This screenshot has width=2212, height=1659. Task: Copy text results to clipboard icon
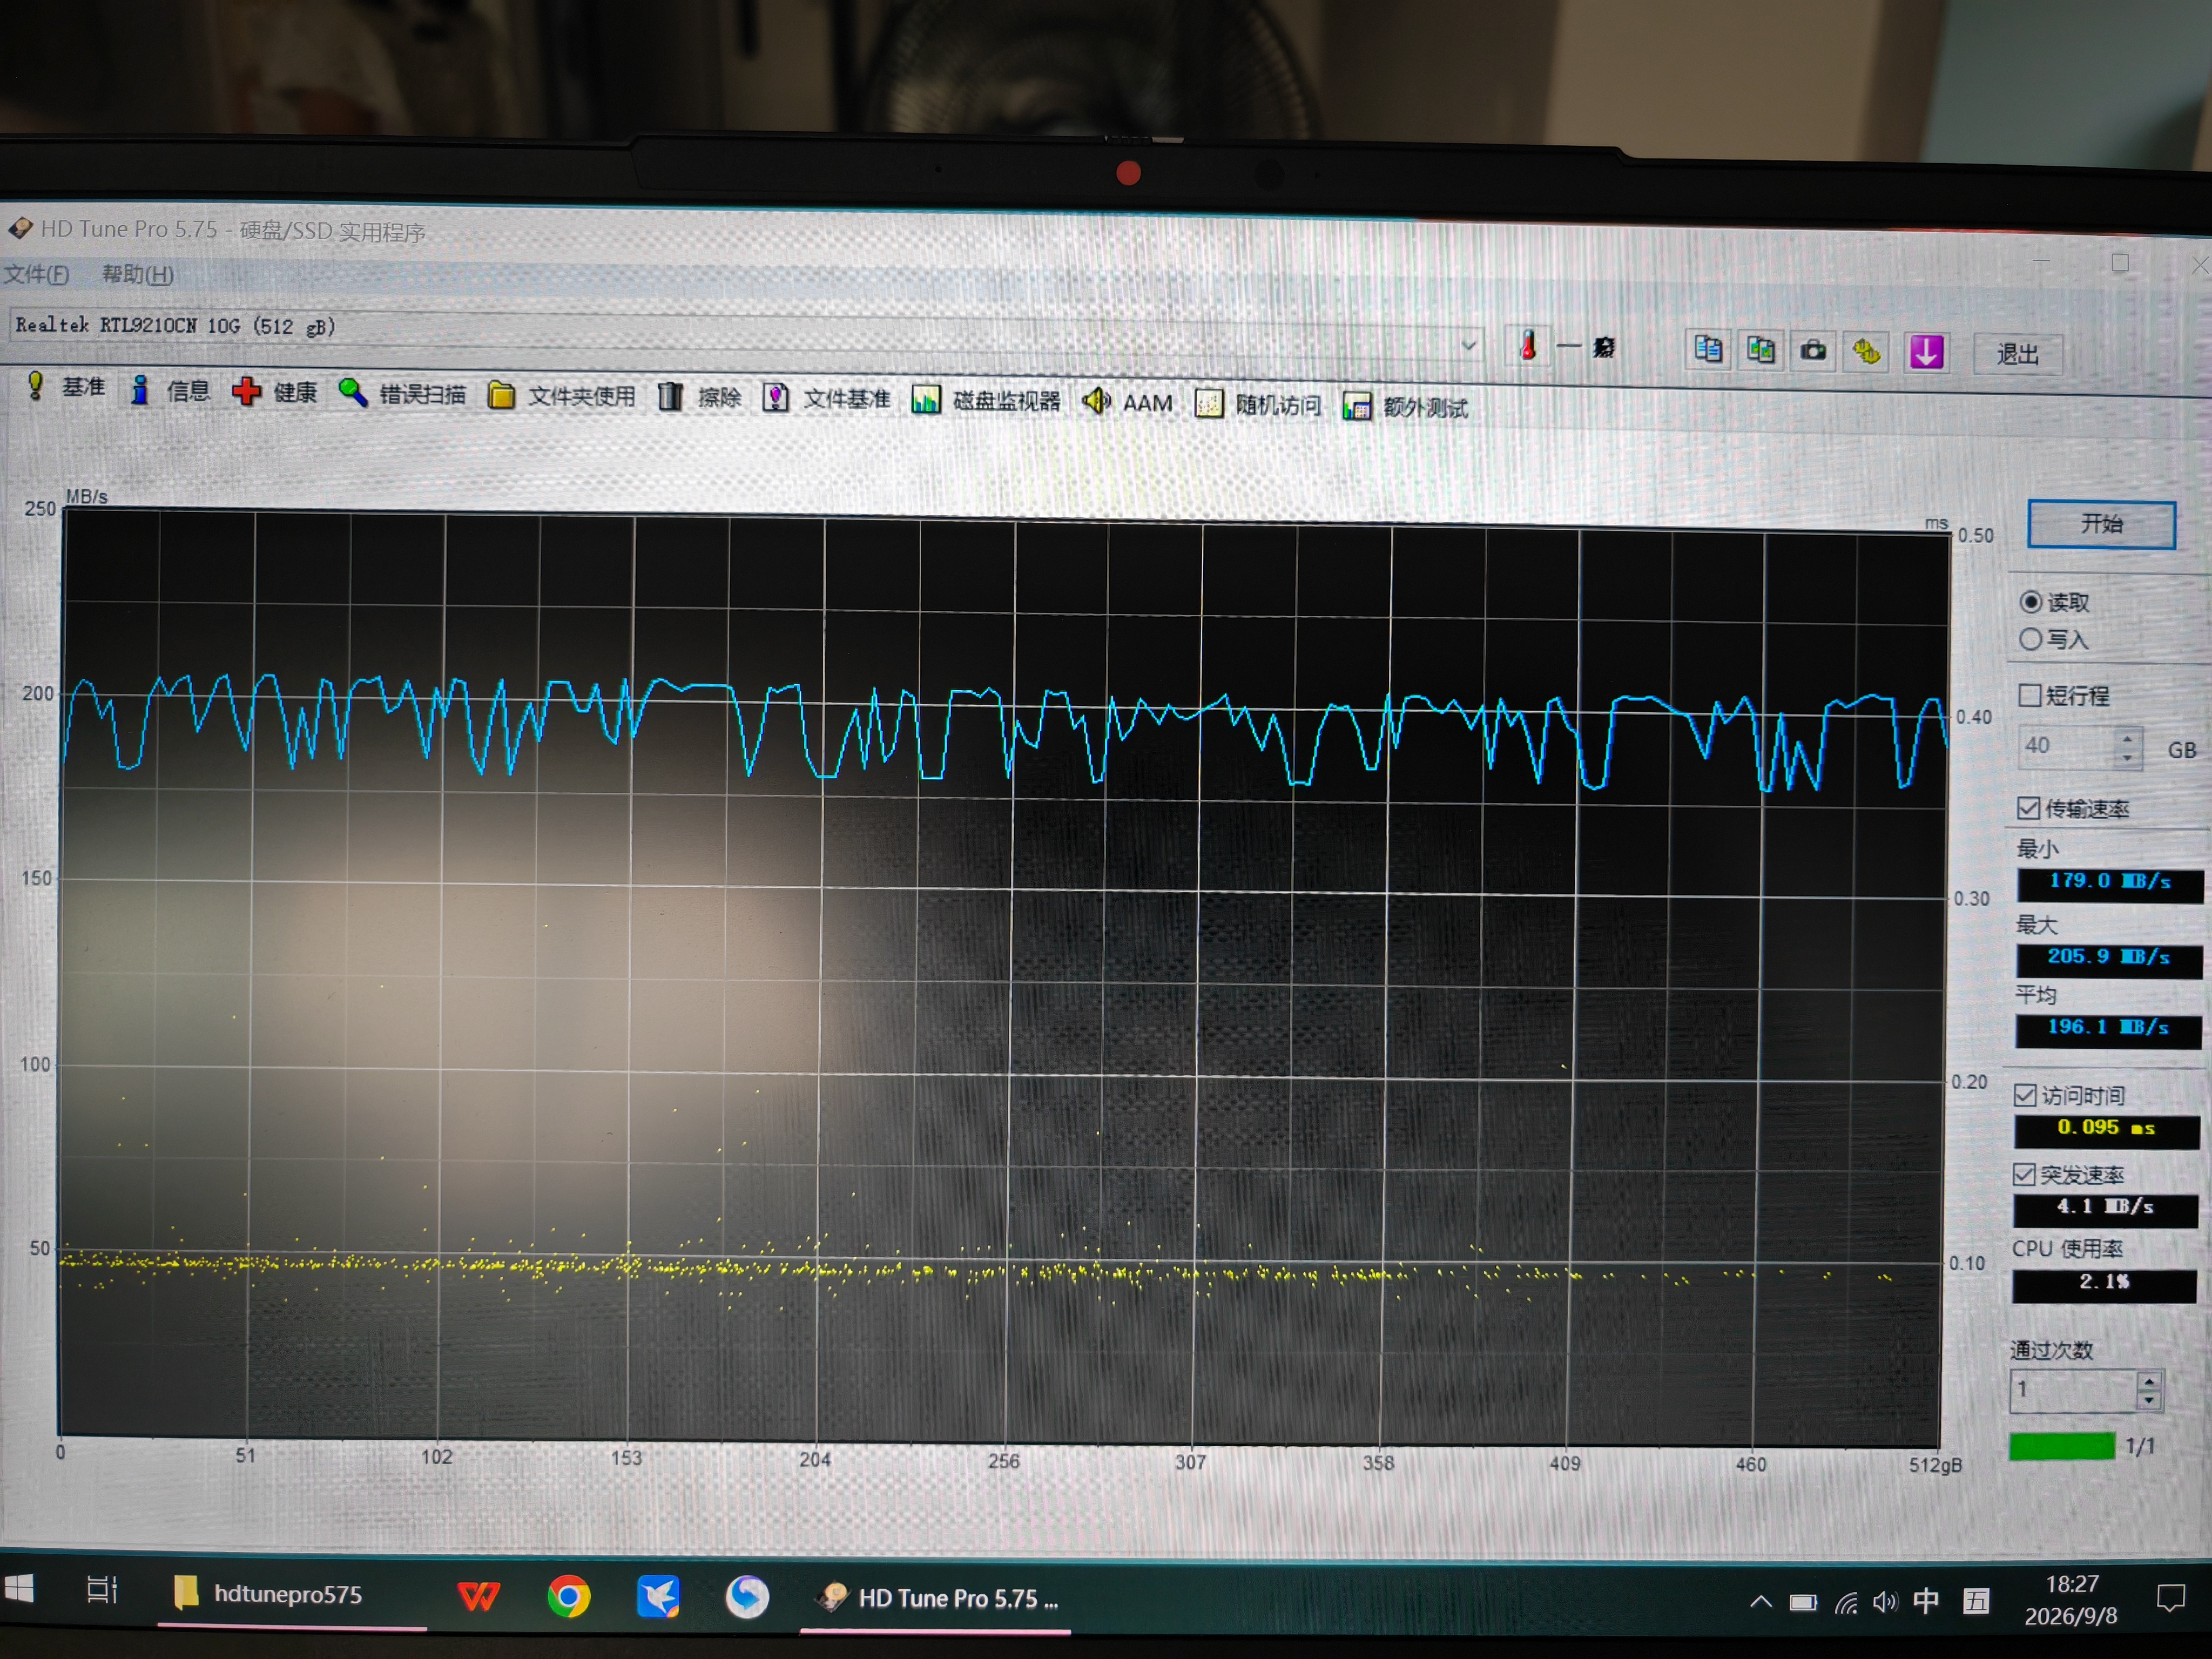tap(1708, 349)
